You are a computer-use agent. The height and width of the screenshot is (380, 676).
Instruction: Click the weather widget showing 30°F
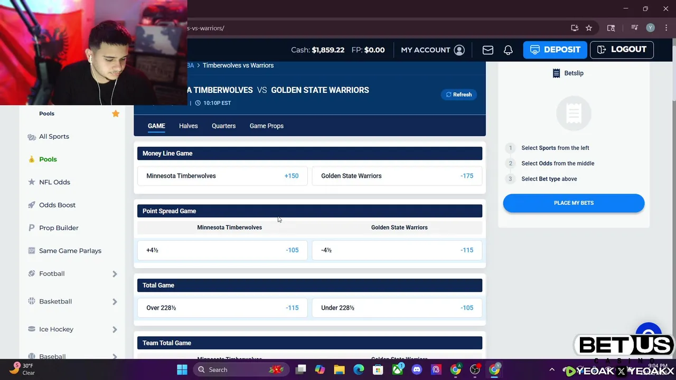click(x=22, y=369)
